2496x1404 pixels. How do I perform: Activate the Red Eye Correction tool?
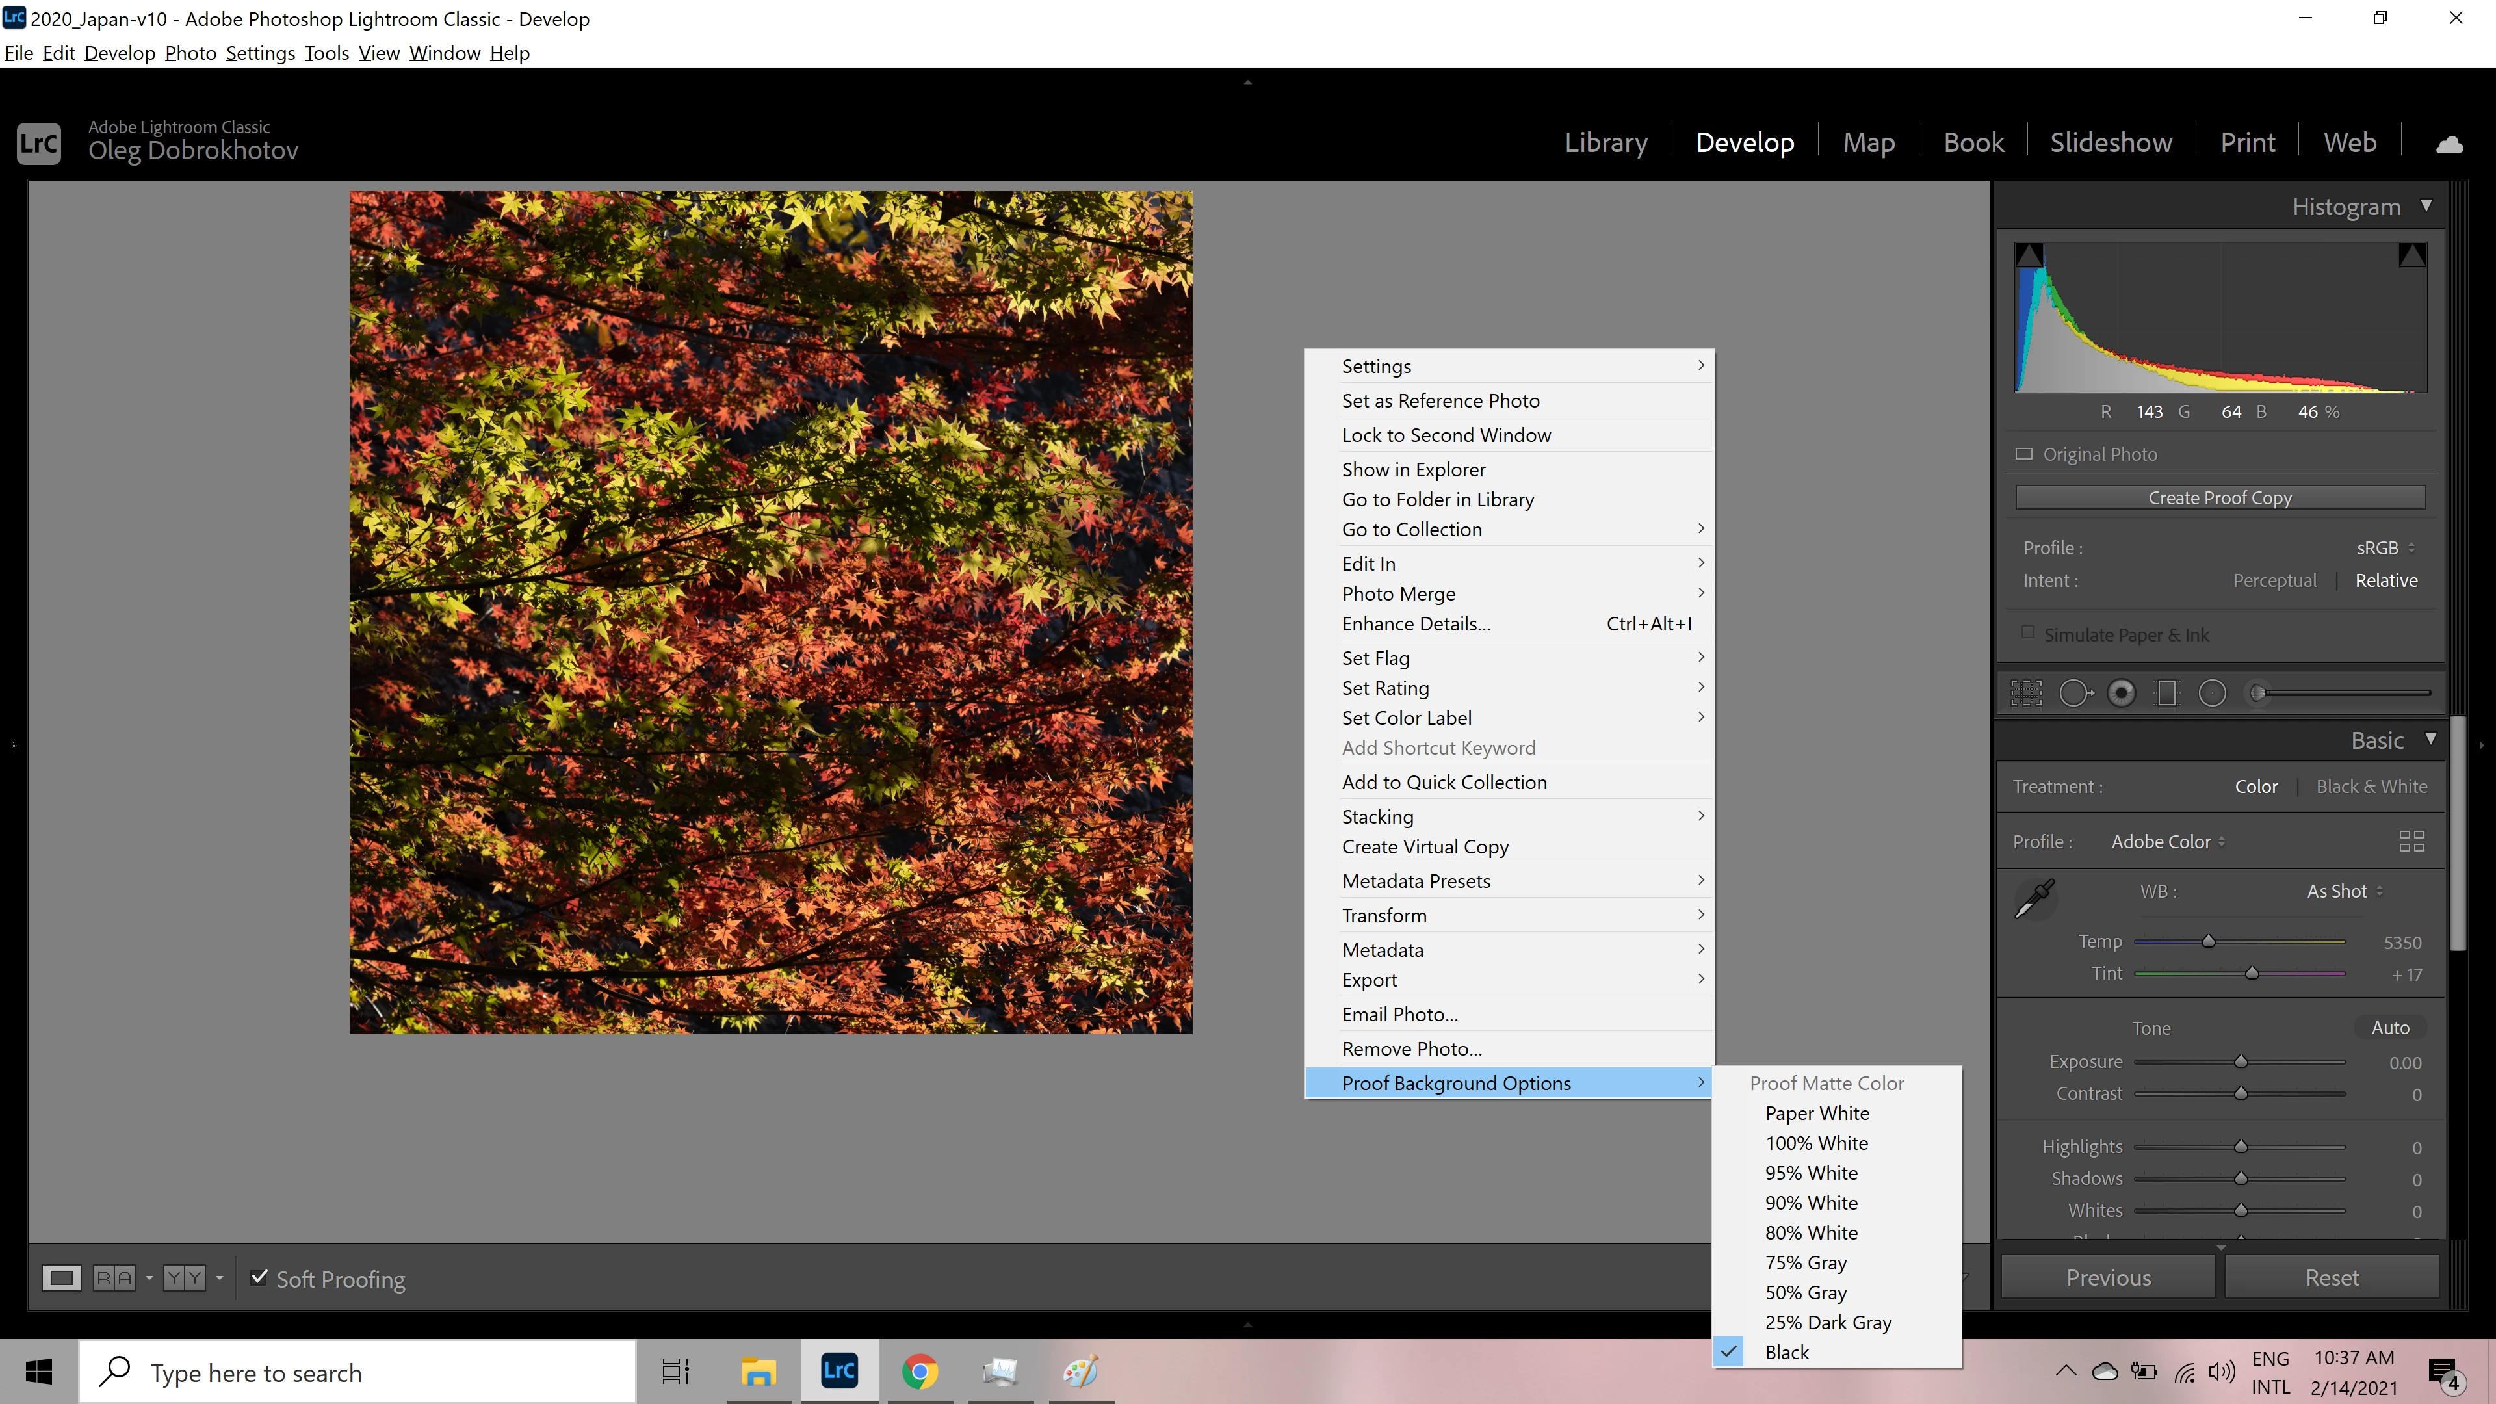[x=2121, y=693]
